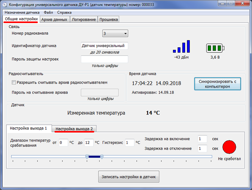Click the 'Активирован: 14.09.18' text

153,92
